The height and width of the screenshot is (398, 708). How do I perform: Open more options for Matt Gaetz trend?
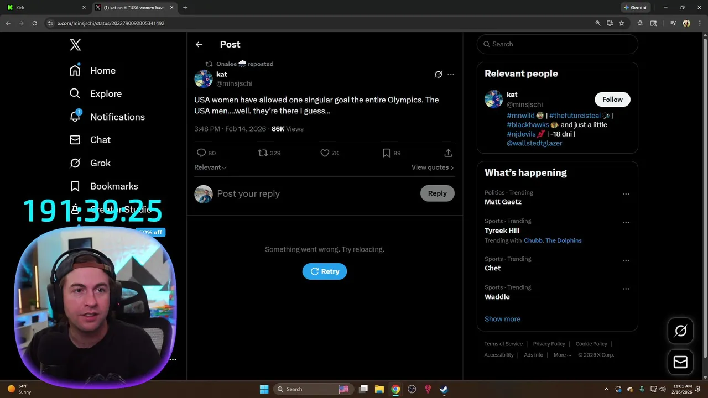pyautogui.click(x=626, y=194)
